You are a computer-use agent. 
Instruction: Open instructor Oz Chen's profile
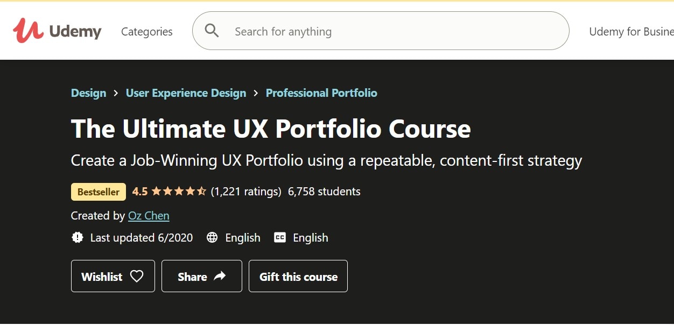(149, 216)
